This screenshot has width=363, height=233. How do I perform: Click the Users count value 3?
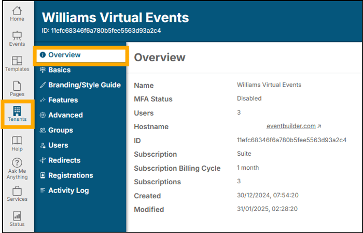[x=239, y=112]
